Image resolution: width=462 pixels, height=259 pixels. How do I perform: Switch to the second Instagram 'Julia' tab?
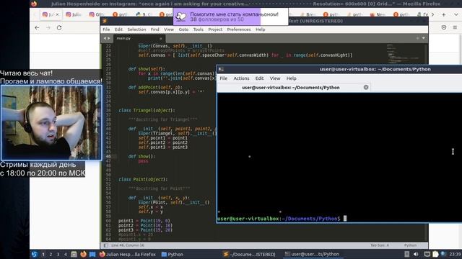74,14
